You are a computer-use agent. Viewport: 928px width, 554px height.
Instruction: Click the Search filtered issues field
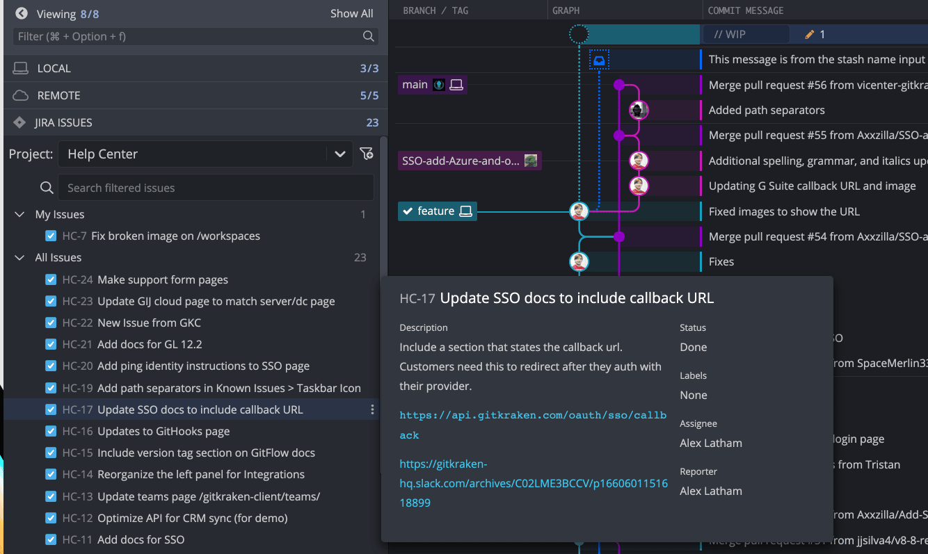coord(216,188)
